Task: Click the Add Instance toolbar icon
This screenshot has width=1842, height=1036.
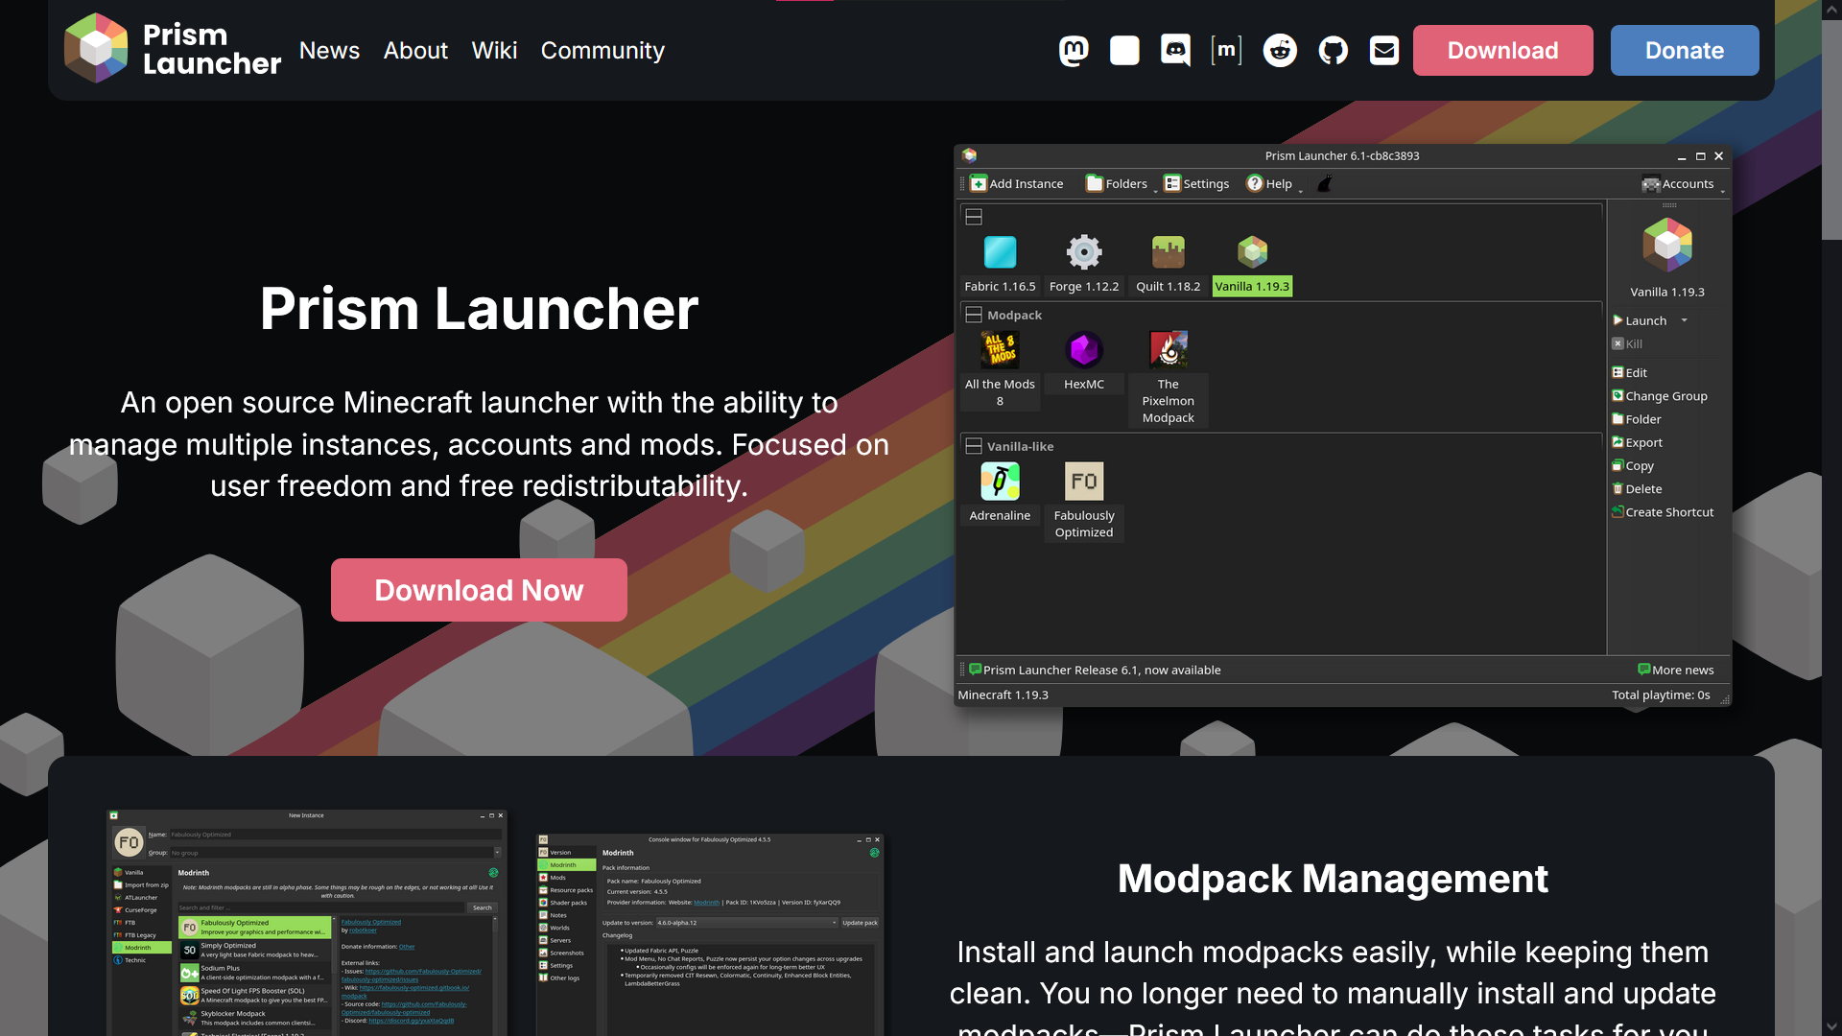Action: tap(979, 183)
